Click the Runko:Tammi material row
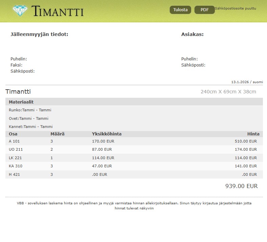Viewport: 267px width, 242px height. tap(30, 110)
